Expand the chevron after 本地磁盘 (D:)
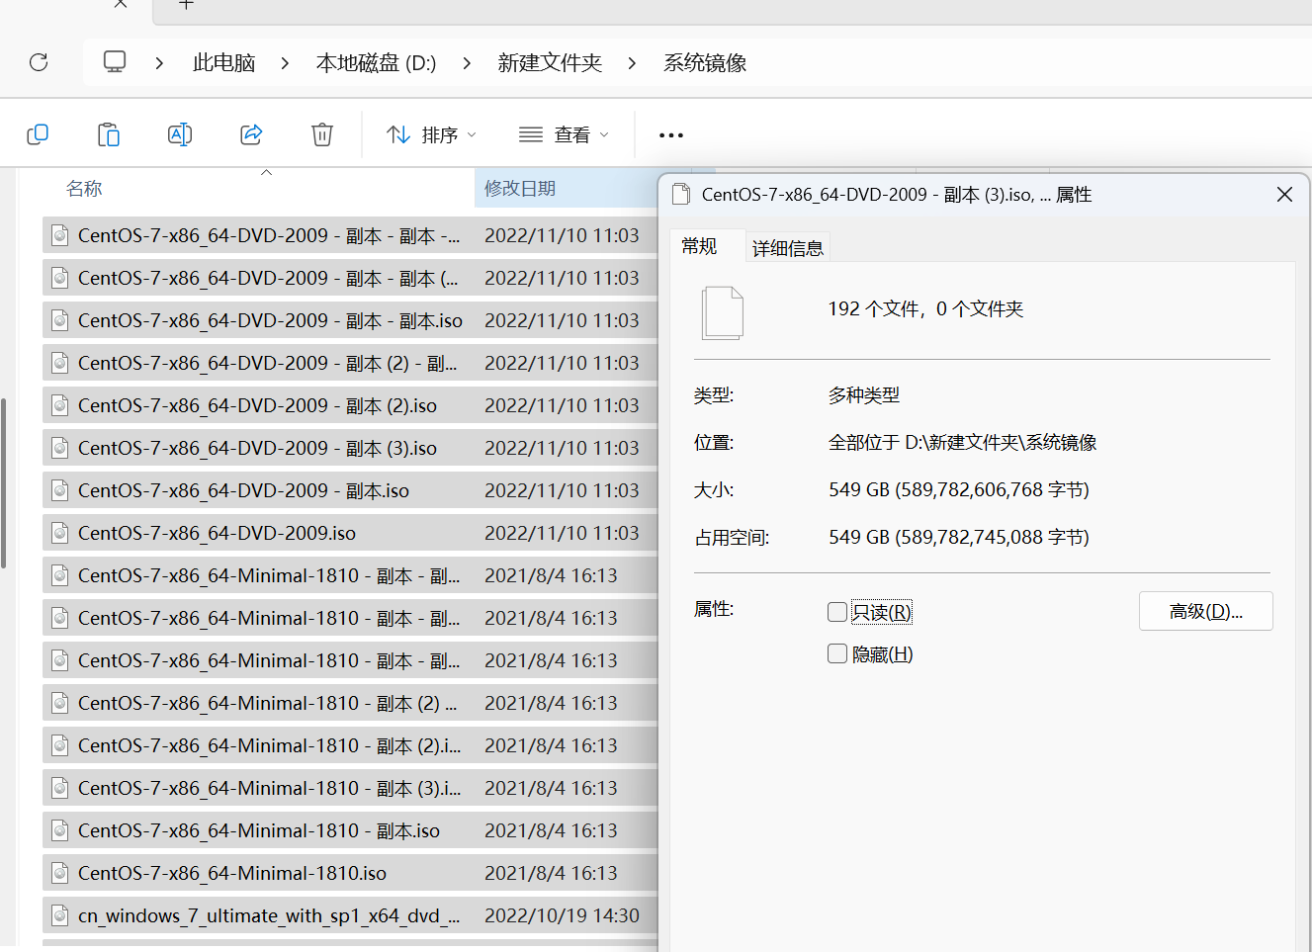1312x952 pixels. coord(467,63)
